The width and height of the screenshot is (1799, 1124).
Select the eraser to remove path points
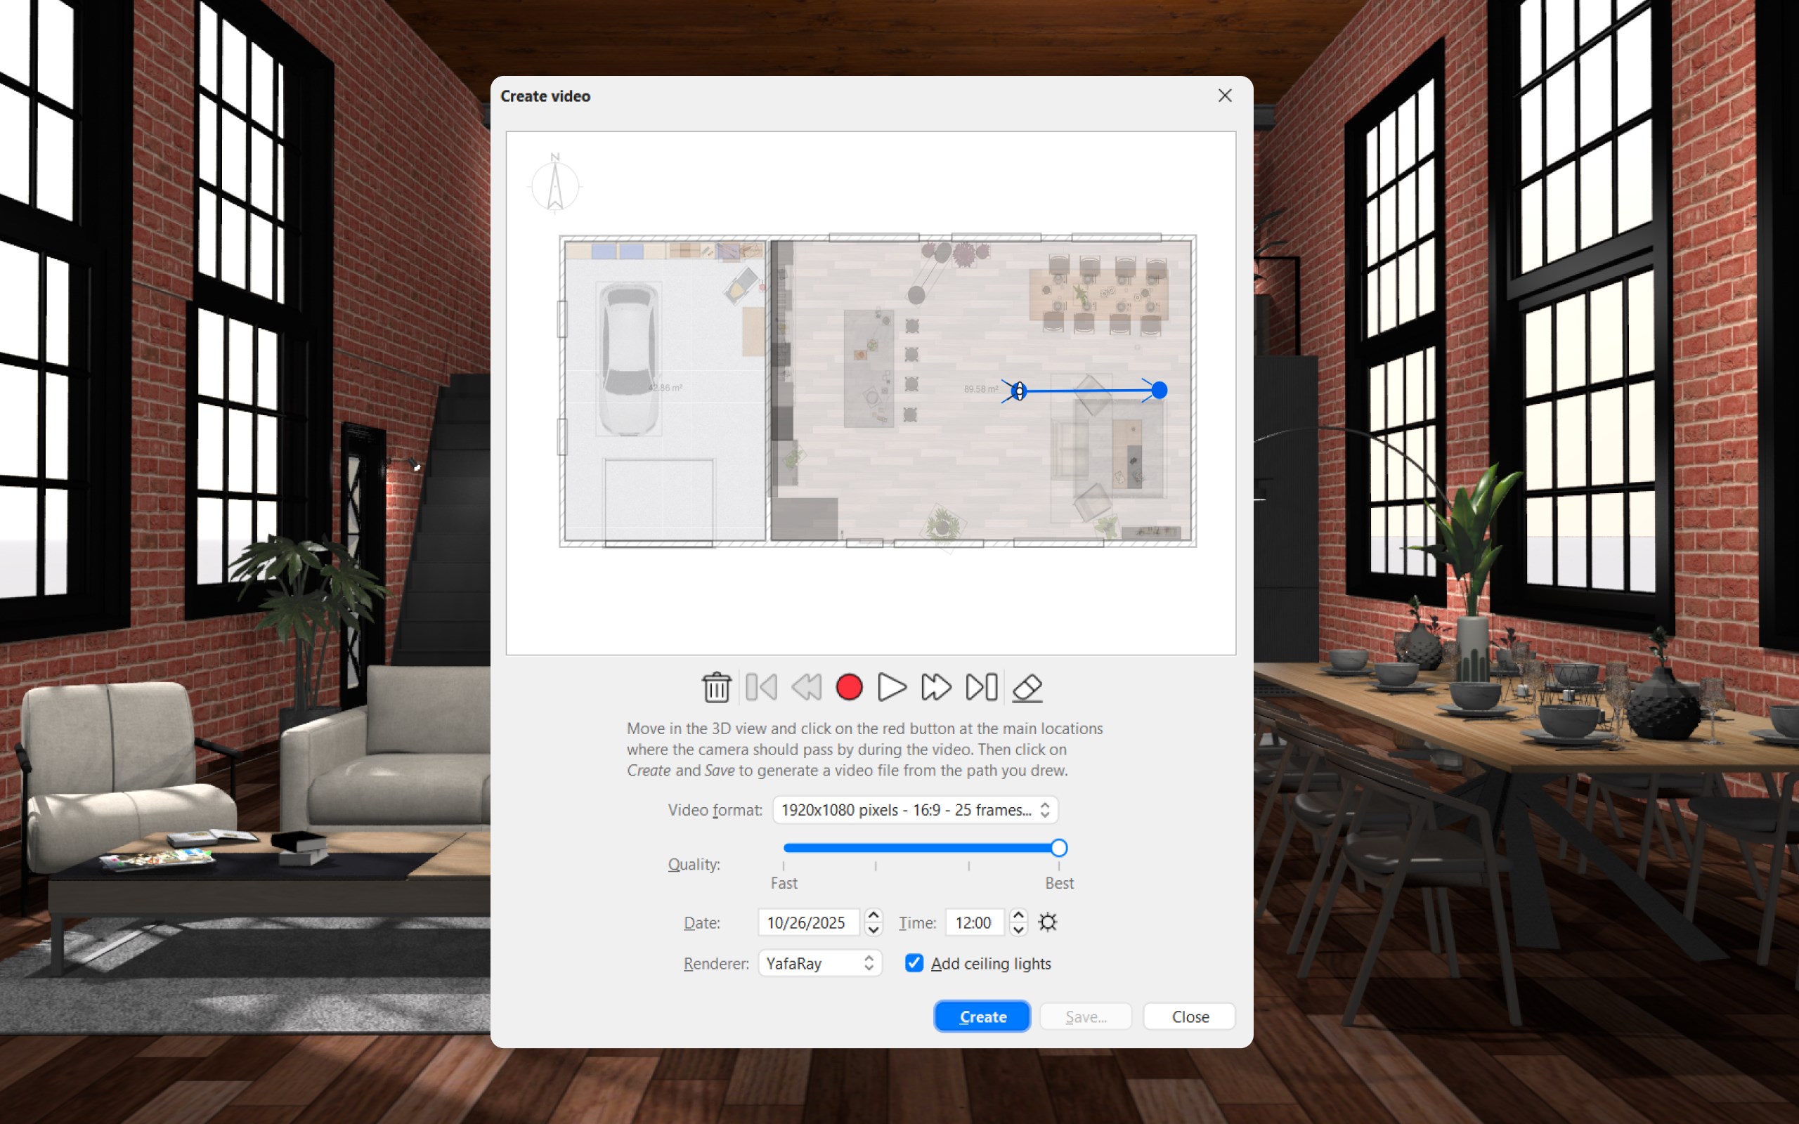point(1028,687)
